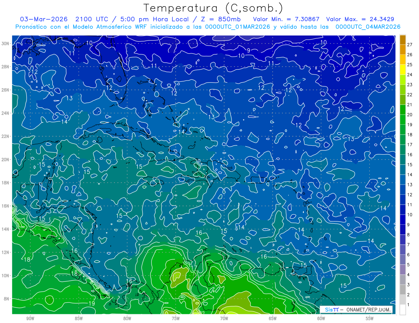
Task: Click colorbar label "27"
Action: click(410, 45)
